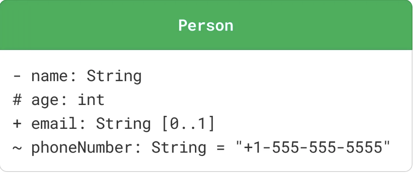Screen dimensions: 415x174
Task: Click the plus public visibility symbol
Action: coord(17,124)
